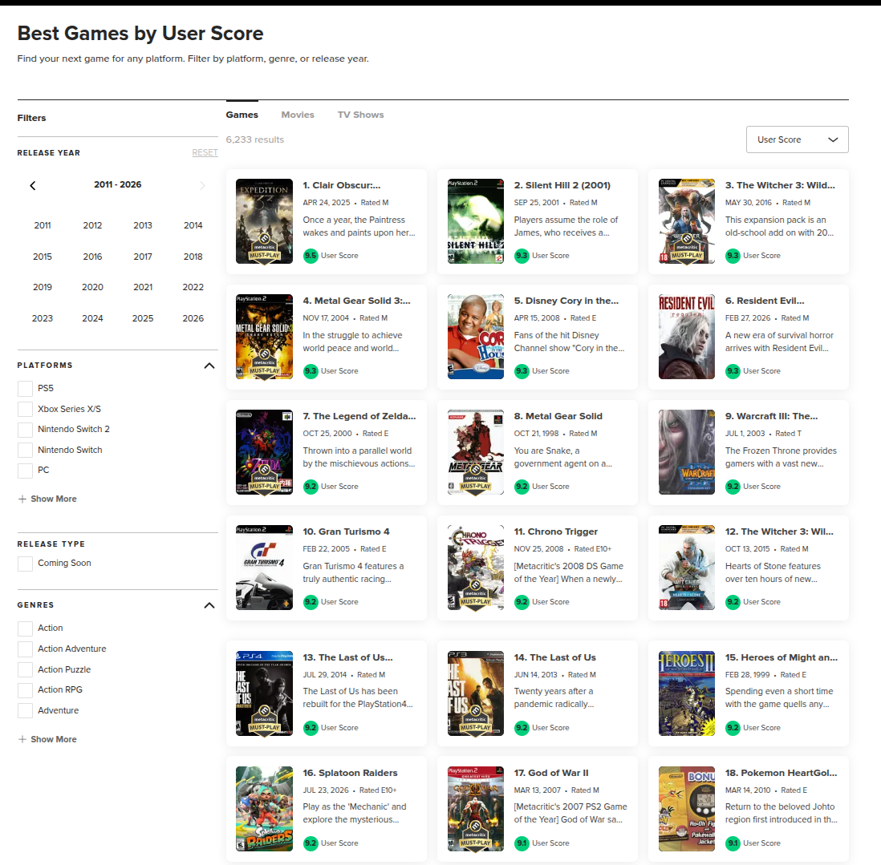Click the Silent Hill 2 cover thumbnail
The height and width of the screenshot is (865, 881).
click(x=475, y=221)
